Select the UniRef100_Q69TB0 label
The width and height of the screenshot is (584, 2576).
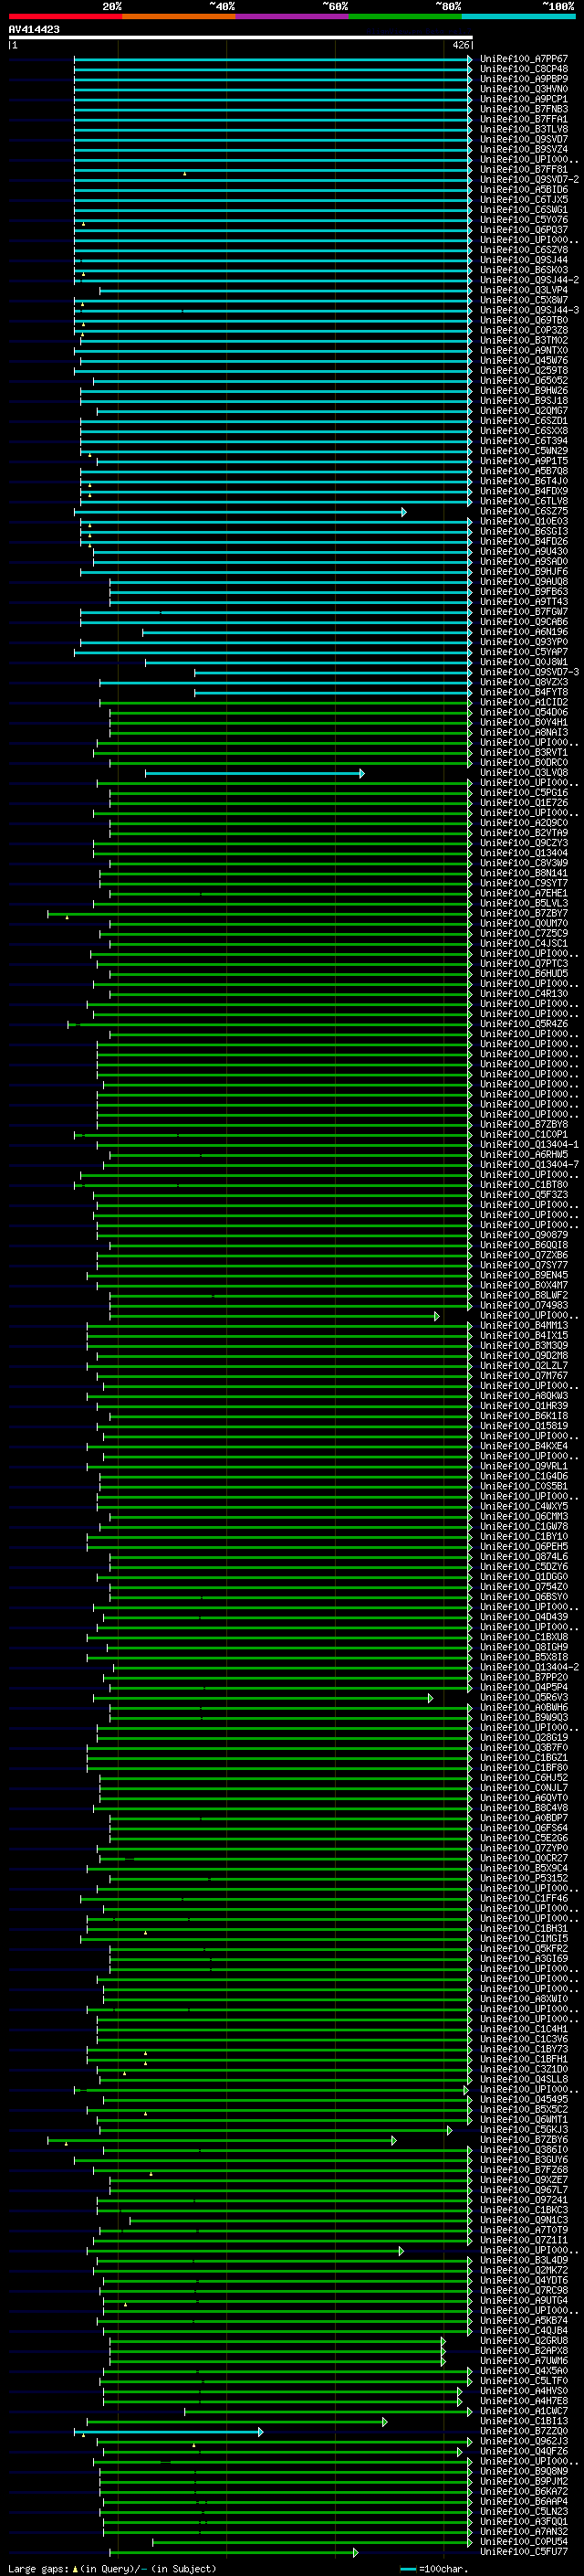click(523, 320)
